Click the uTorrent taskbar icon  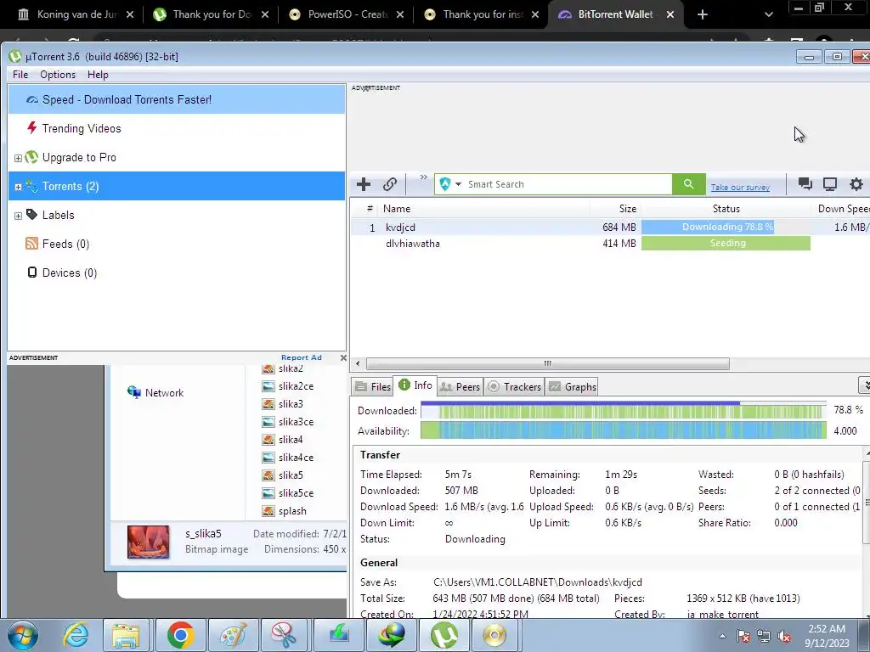click(443, 635)
